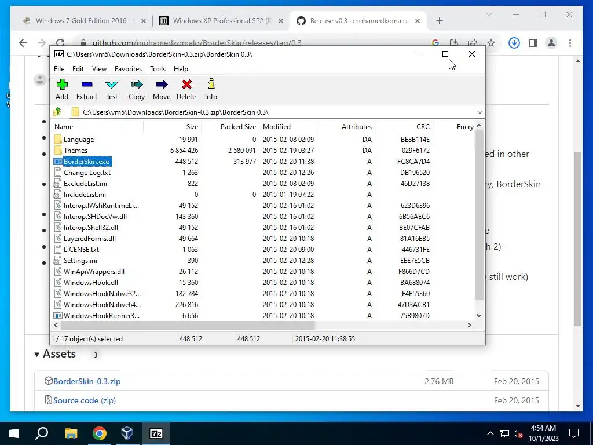
Task: Show hidden system tray icons
Action: (x=490, y=433)
